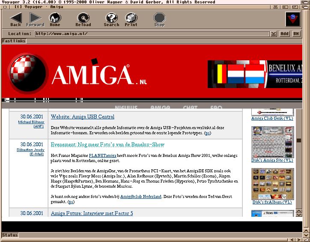Viewport: 310px width, 242px height.
Task: Click the (ANF) source link
Action: [x=39, y=126]
